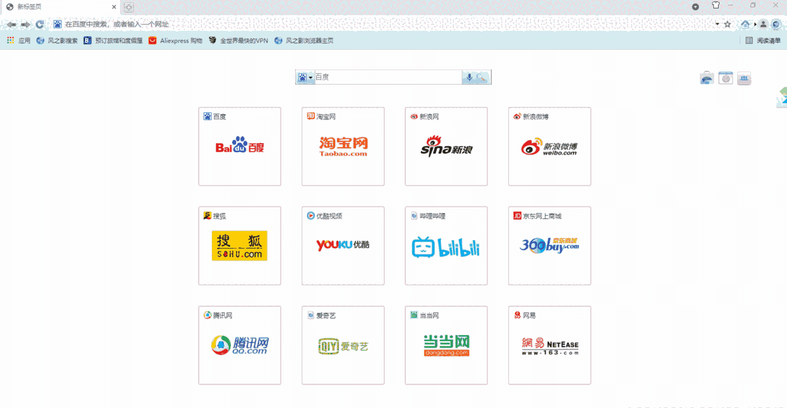Open a new tab with plus button
Screen dimensions: 787x408
tap(129, 7)
